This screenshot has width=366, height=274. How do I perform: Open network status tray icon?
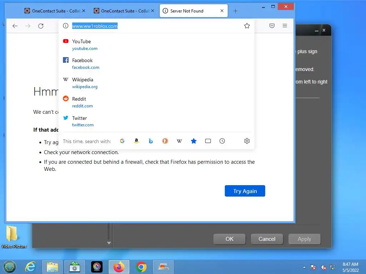[332, 267]
